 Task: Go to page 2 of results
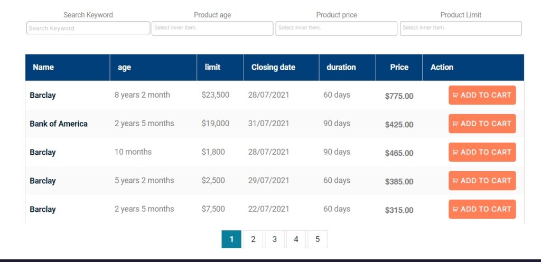coord(253,239)
